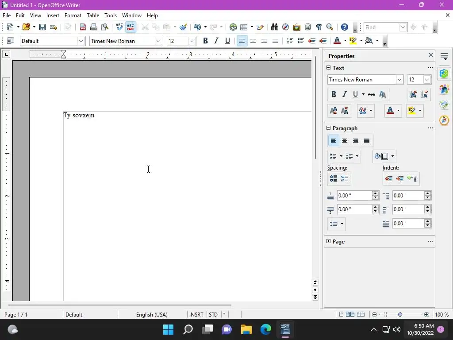Viewport: 453px width, 340px height.
Task: Open the File menu
Action: click(6, 15)
